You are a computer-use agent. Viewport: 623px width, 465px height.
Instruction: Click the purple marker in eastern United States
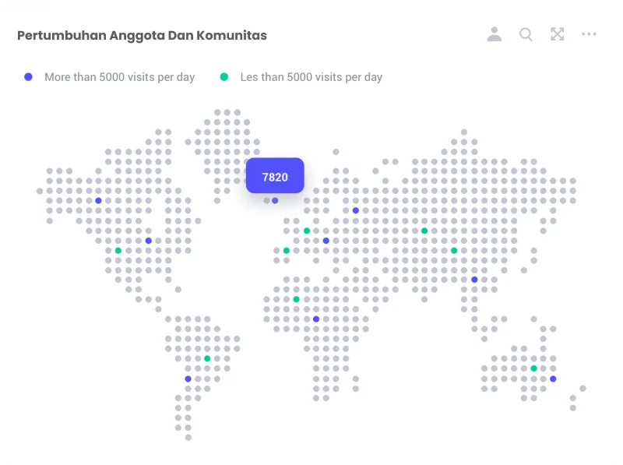click(149, 241)
